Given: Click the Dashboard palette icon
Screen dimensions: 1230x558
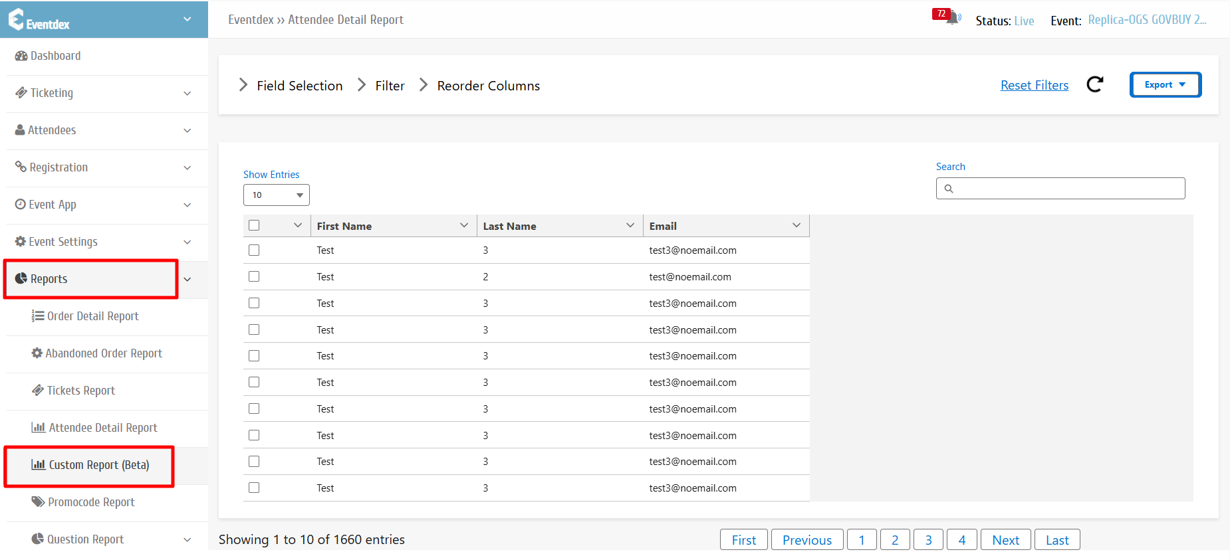Looking at the screenshot, I should pos(21,56).
